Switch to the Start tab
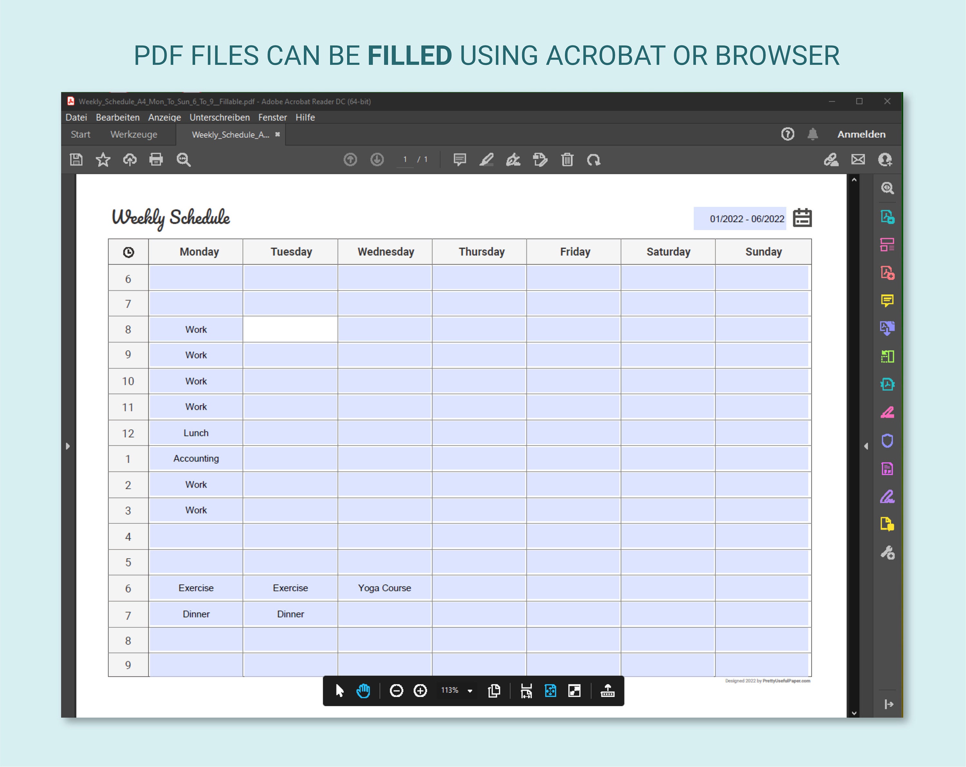This screenshot has height=767, width=966. 80,134
